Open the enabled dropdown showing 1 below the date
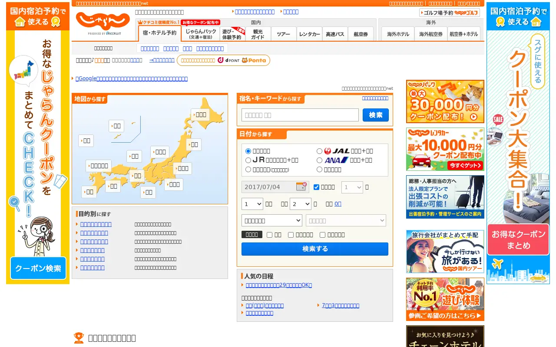The image size is (556, 347). (252, 204)
